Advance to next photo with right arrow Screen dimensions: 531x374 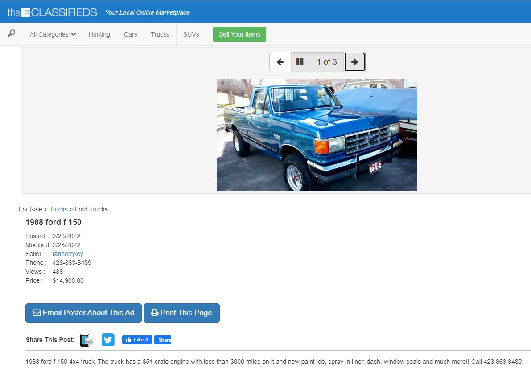tap(354, 62)
